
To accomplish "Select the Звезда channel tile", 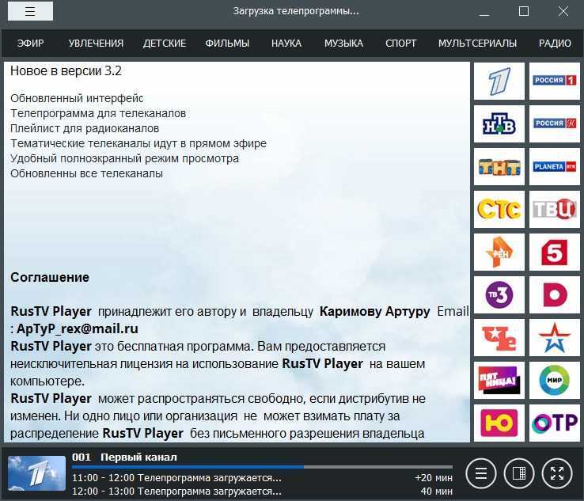I will point(555,337).
